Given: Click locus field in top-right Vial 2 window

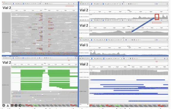Looking at the screenshot, I should coord(112,4).
